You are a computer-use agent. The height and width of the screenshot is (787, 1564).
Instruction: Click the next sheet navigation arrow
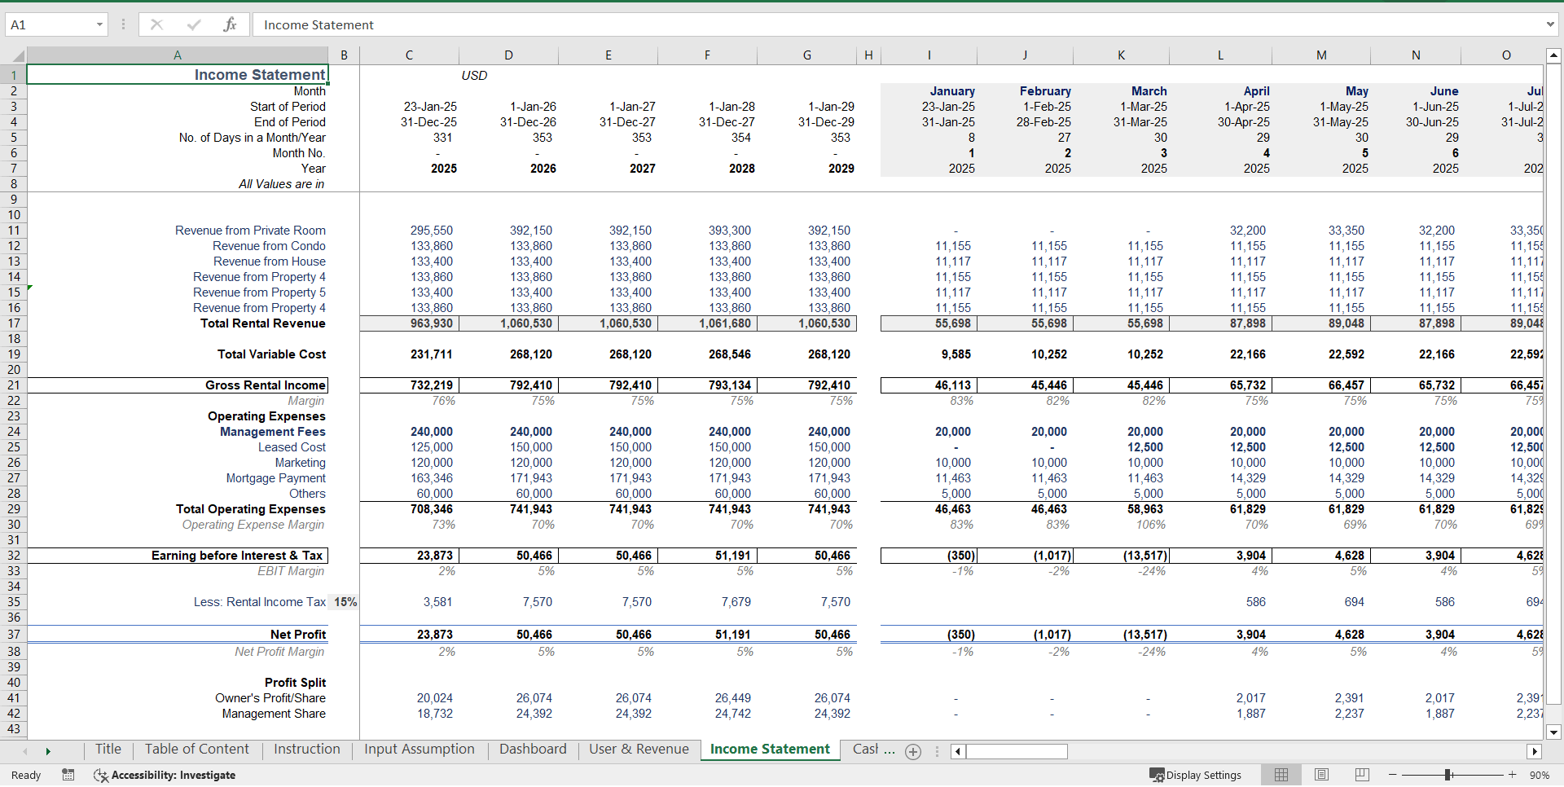coord(48,751)
